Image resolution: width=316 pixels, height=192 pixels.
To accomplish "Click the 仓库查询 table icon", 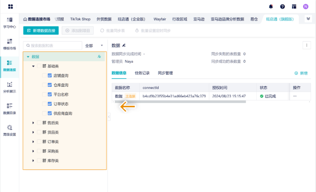I will [x=50, y=85].
